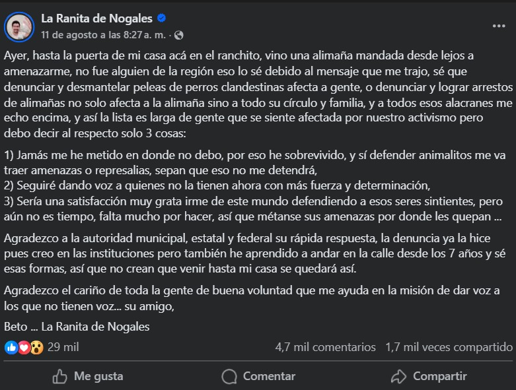This screenshot has width=516, height=390.
Task: Click the blue verified badge icon
Action: point(163,18)
